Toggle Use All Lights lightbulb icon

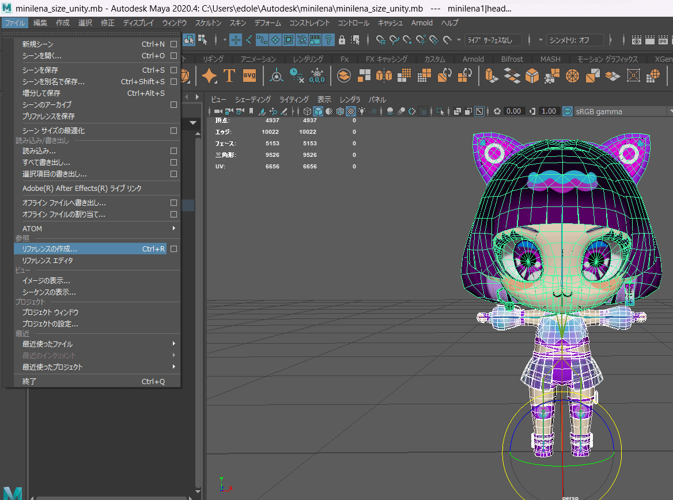[x=362, y=111]
